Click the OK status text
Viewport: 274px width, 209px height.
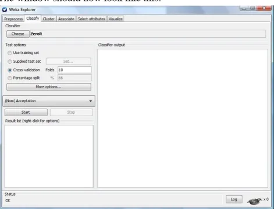pos(8,201)
